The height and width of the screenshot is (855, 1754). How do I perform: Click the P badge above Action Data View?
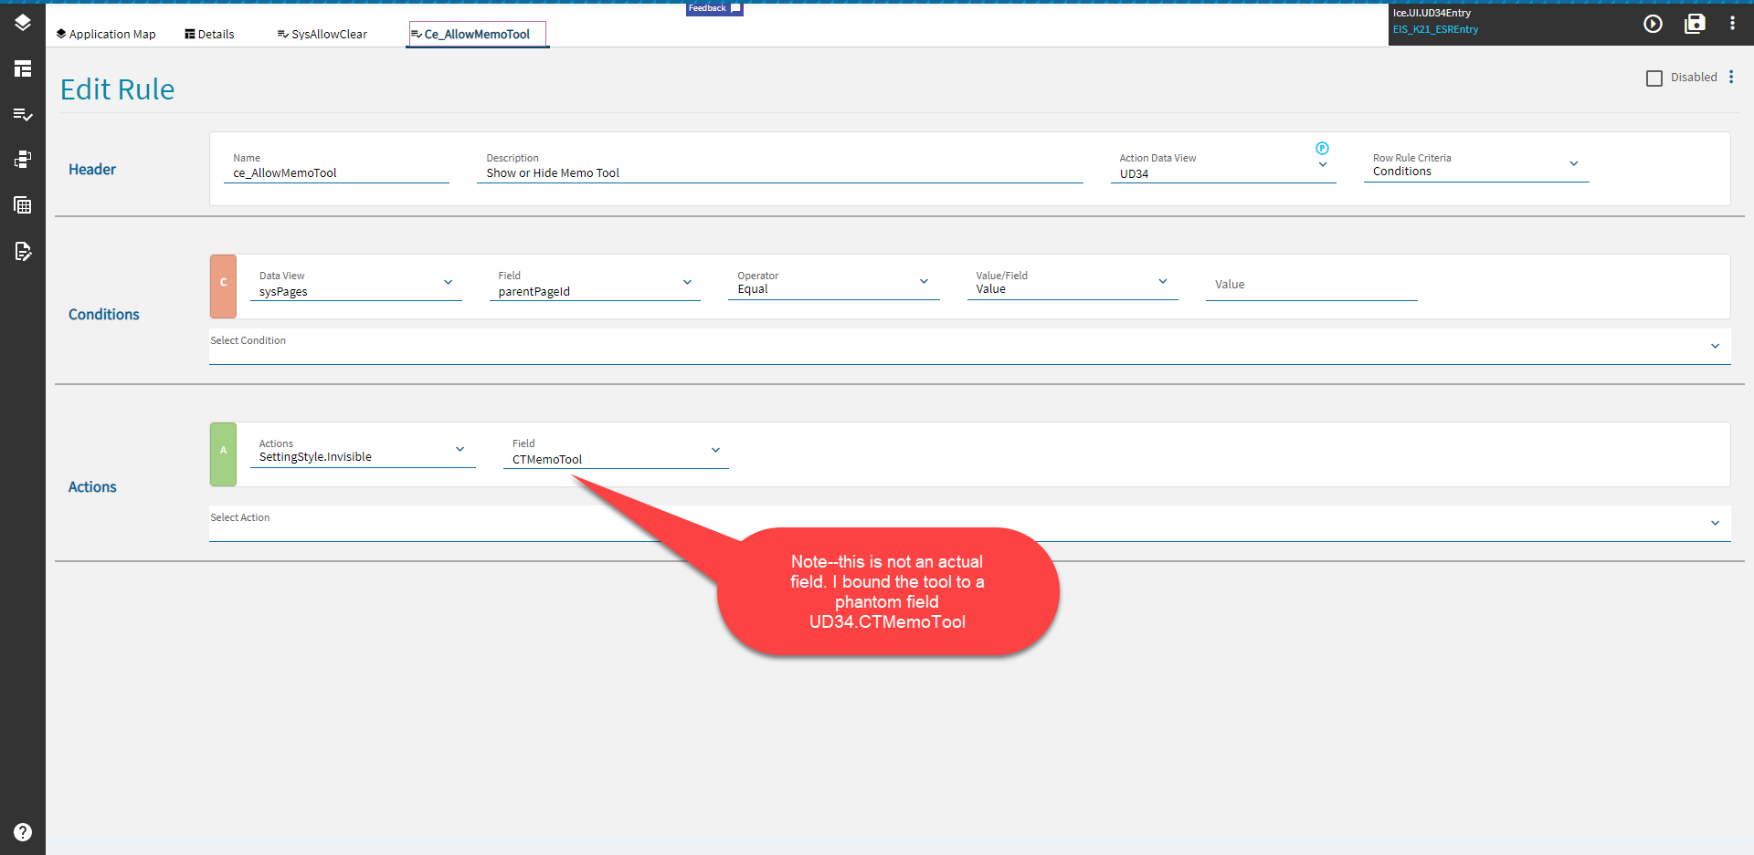click(1323, 147)
